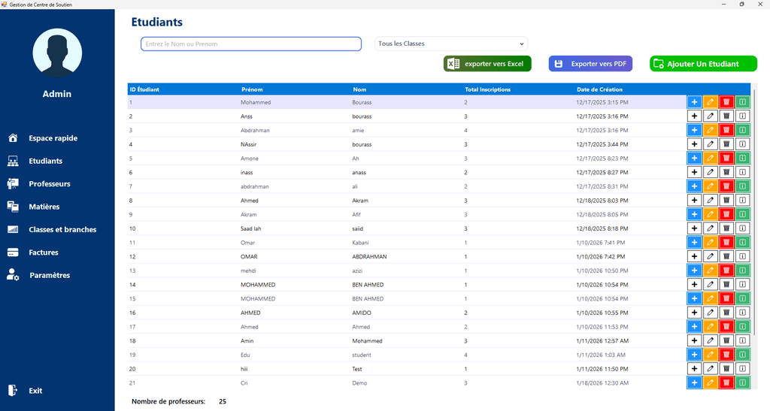Open the Tous les Classes dropdown

[x=451, y=44]
